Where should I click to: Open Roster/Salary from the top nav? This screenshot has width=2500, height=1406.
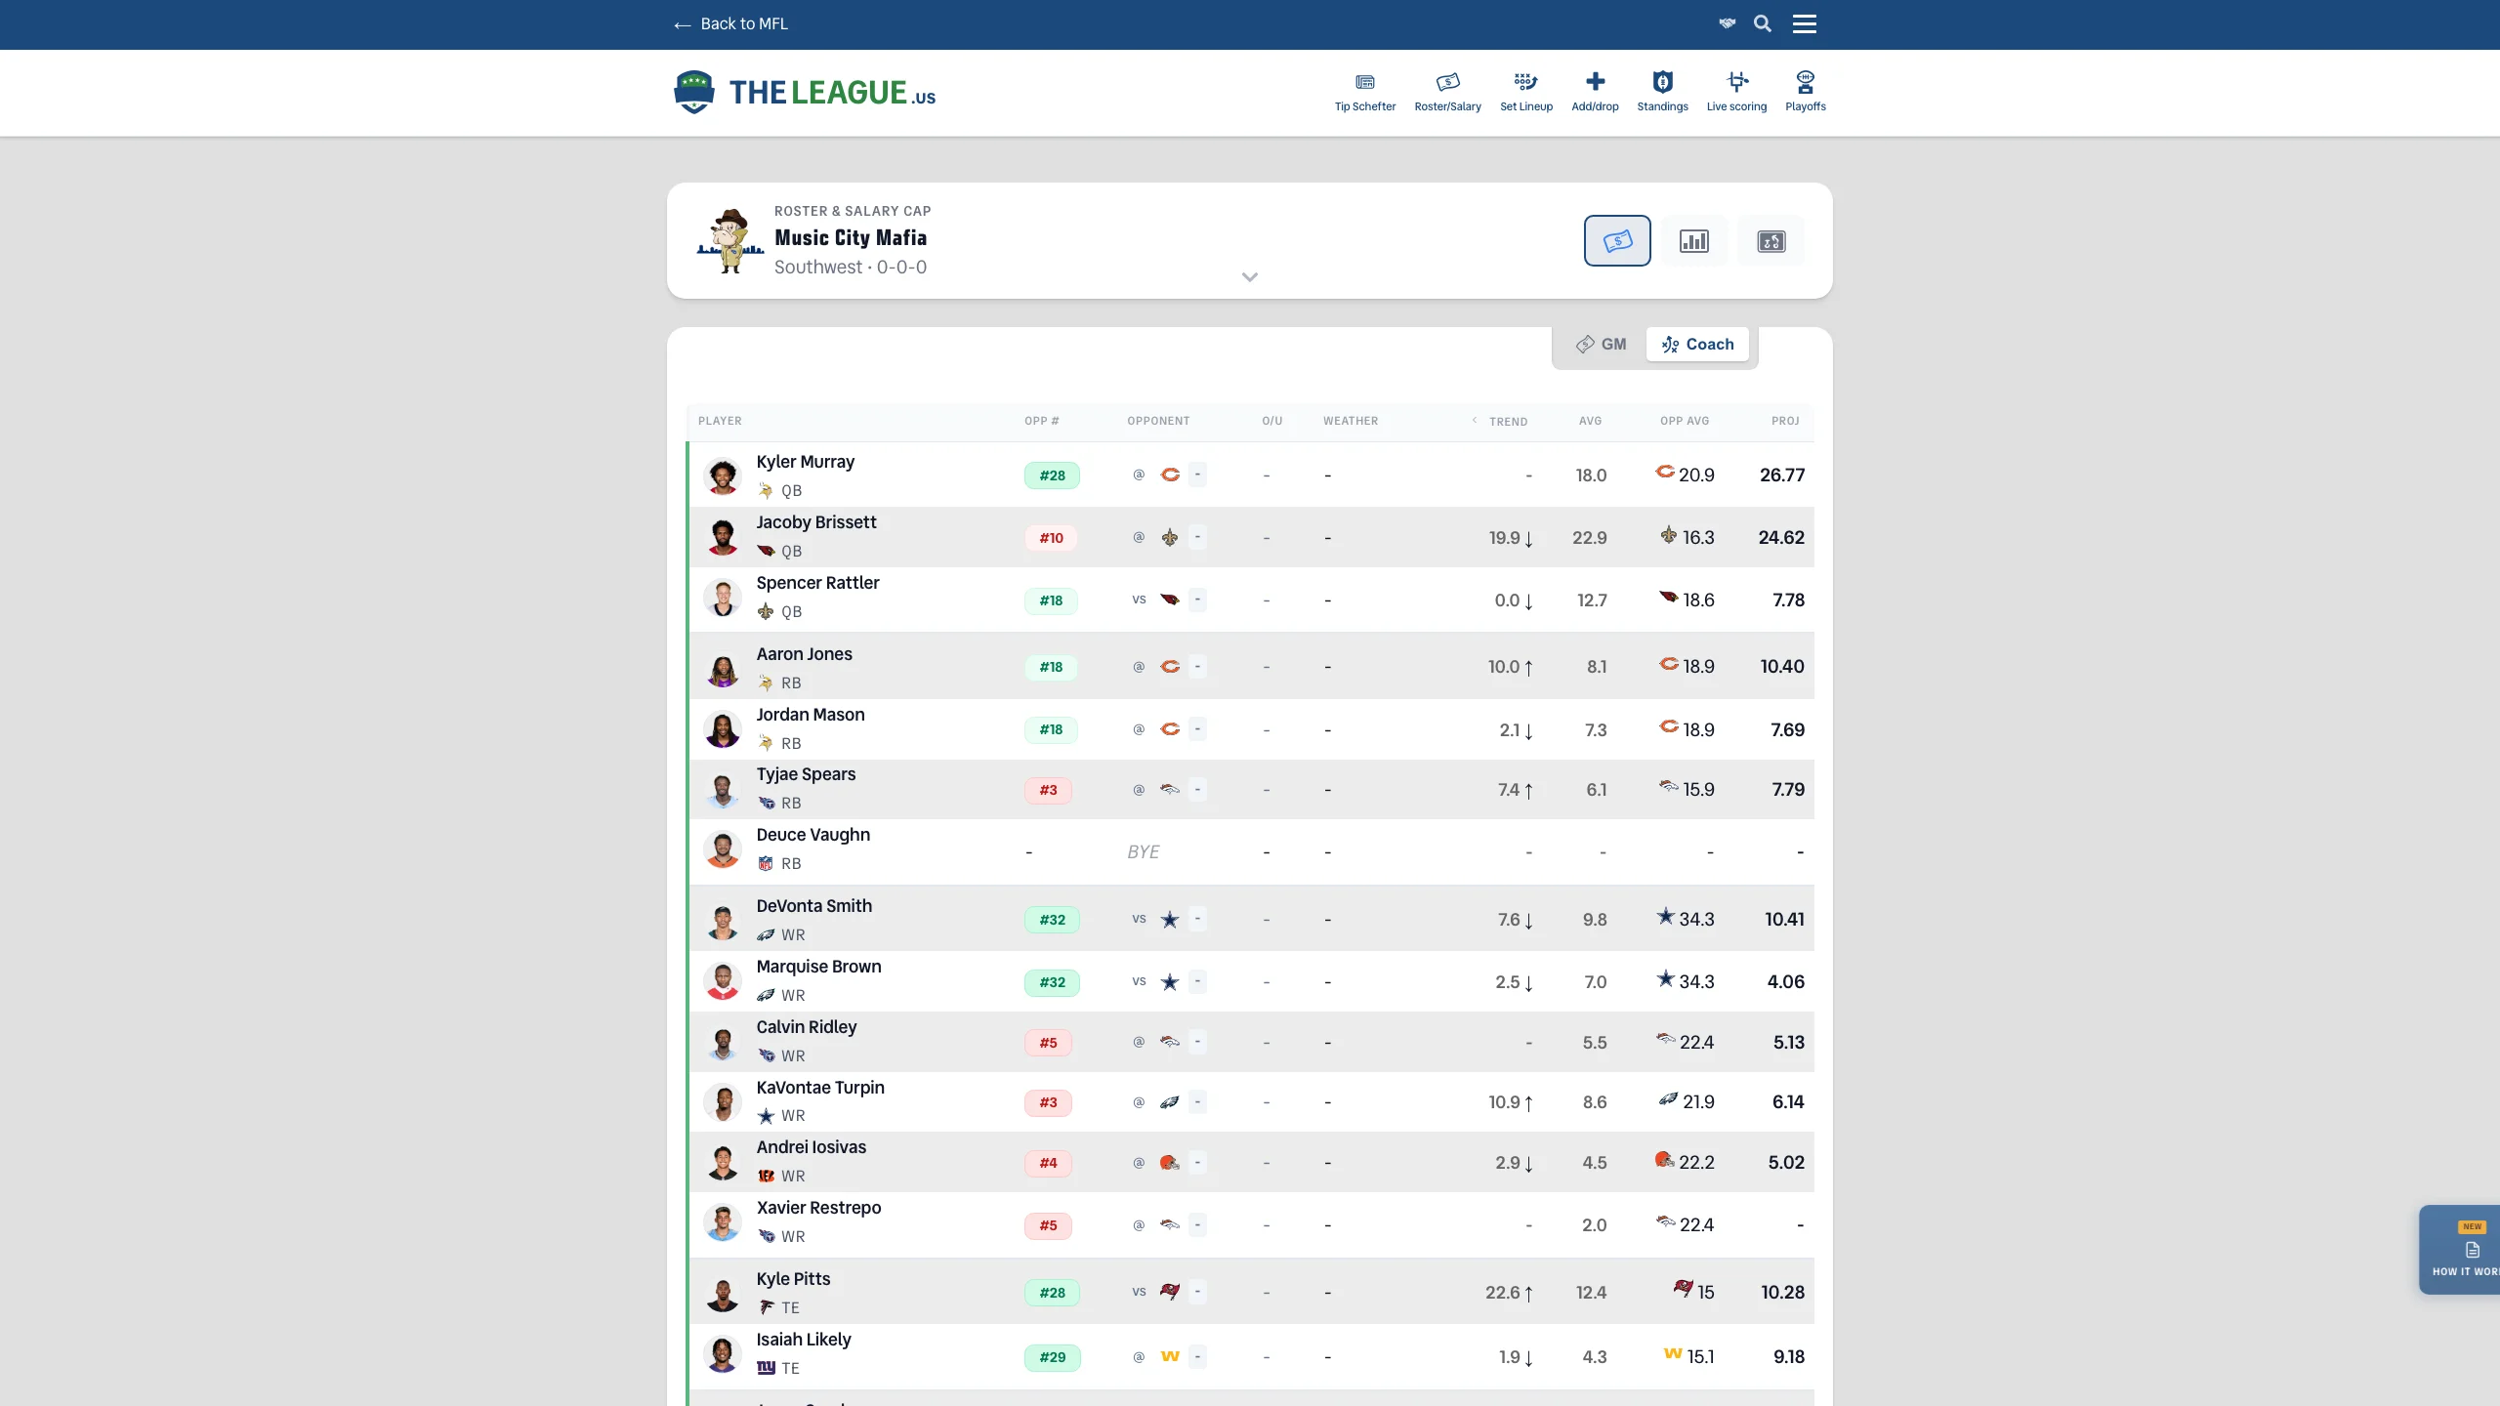[x=1447, y=92]
